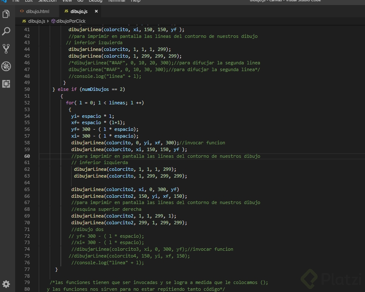
Task: Click line number 60 in the gutter
Action: click(x=27, y=156)
